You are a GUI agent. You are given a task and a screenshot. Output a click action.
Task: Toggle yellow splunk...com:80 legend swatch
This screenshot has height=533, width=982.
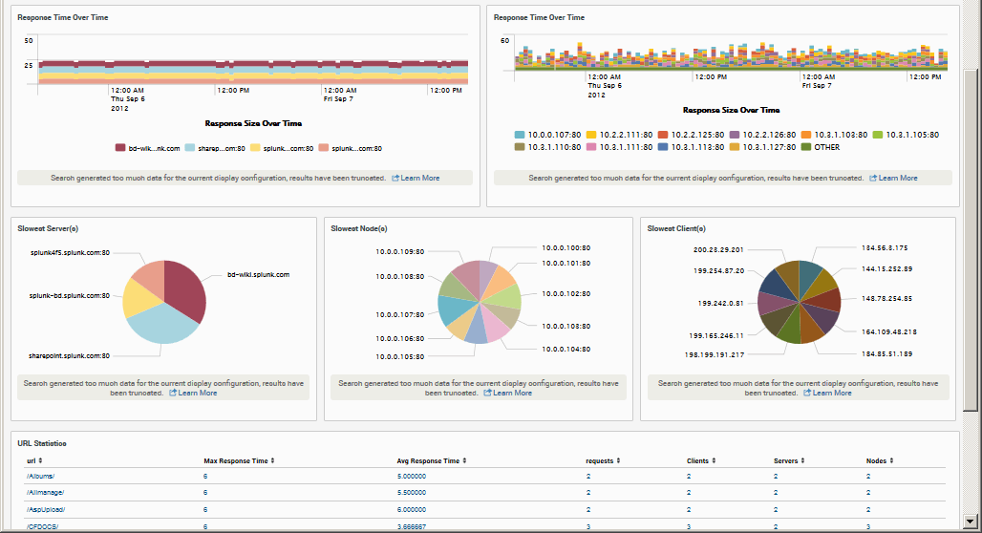tap(255, 148)
